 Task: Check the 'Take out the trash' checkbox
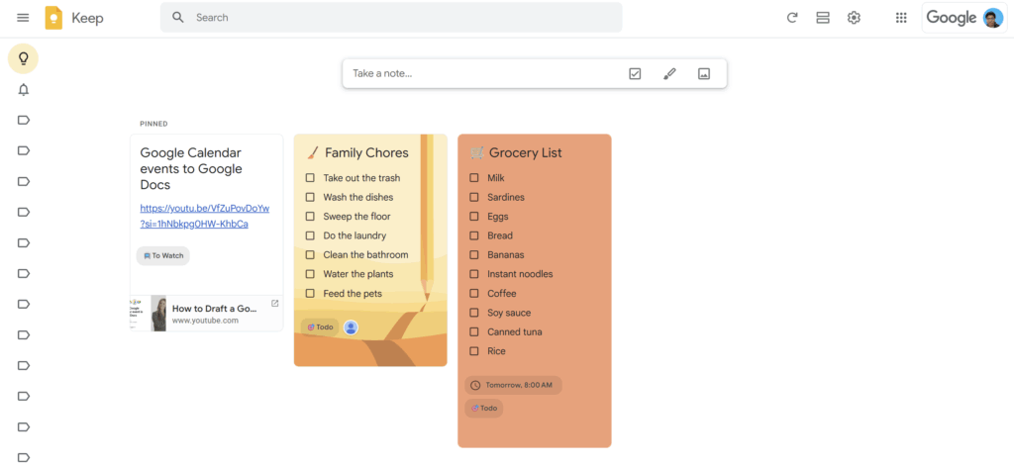click(x=310, y=178)
